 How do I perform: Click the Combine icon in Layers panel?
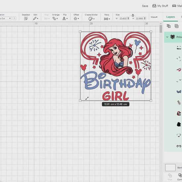click(x=180, y=175)
